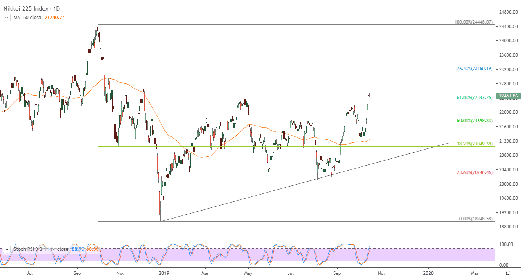Click the 24000.00 price axis label
The image size is (521, 276).
coord(508,41)
